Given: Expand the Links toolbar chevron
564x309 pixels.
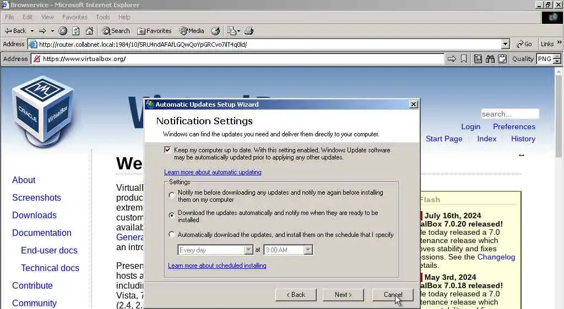Looking at the screenshot, I should (560, 42).
